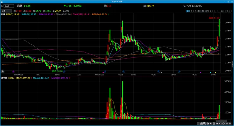Click the volume MA(120) 4531.32 label
The height and width of the screenshot is (126, 234).
61,78
